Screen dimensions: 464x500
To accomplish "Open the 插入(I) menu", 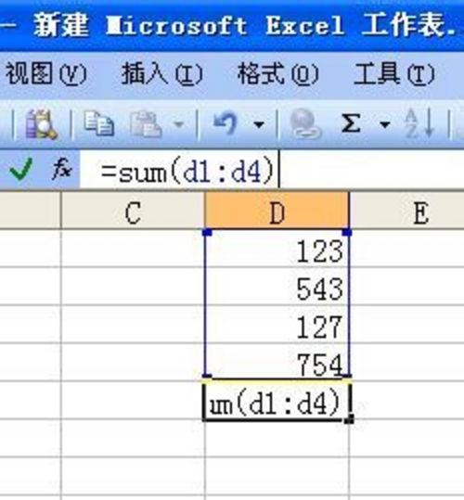I will coord(162,74).
